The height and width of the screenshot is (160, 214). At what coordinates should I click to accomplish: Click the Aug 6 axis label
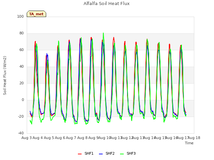pyautogui.click(x=60, y=138)
